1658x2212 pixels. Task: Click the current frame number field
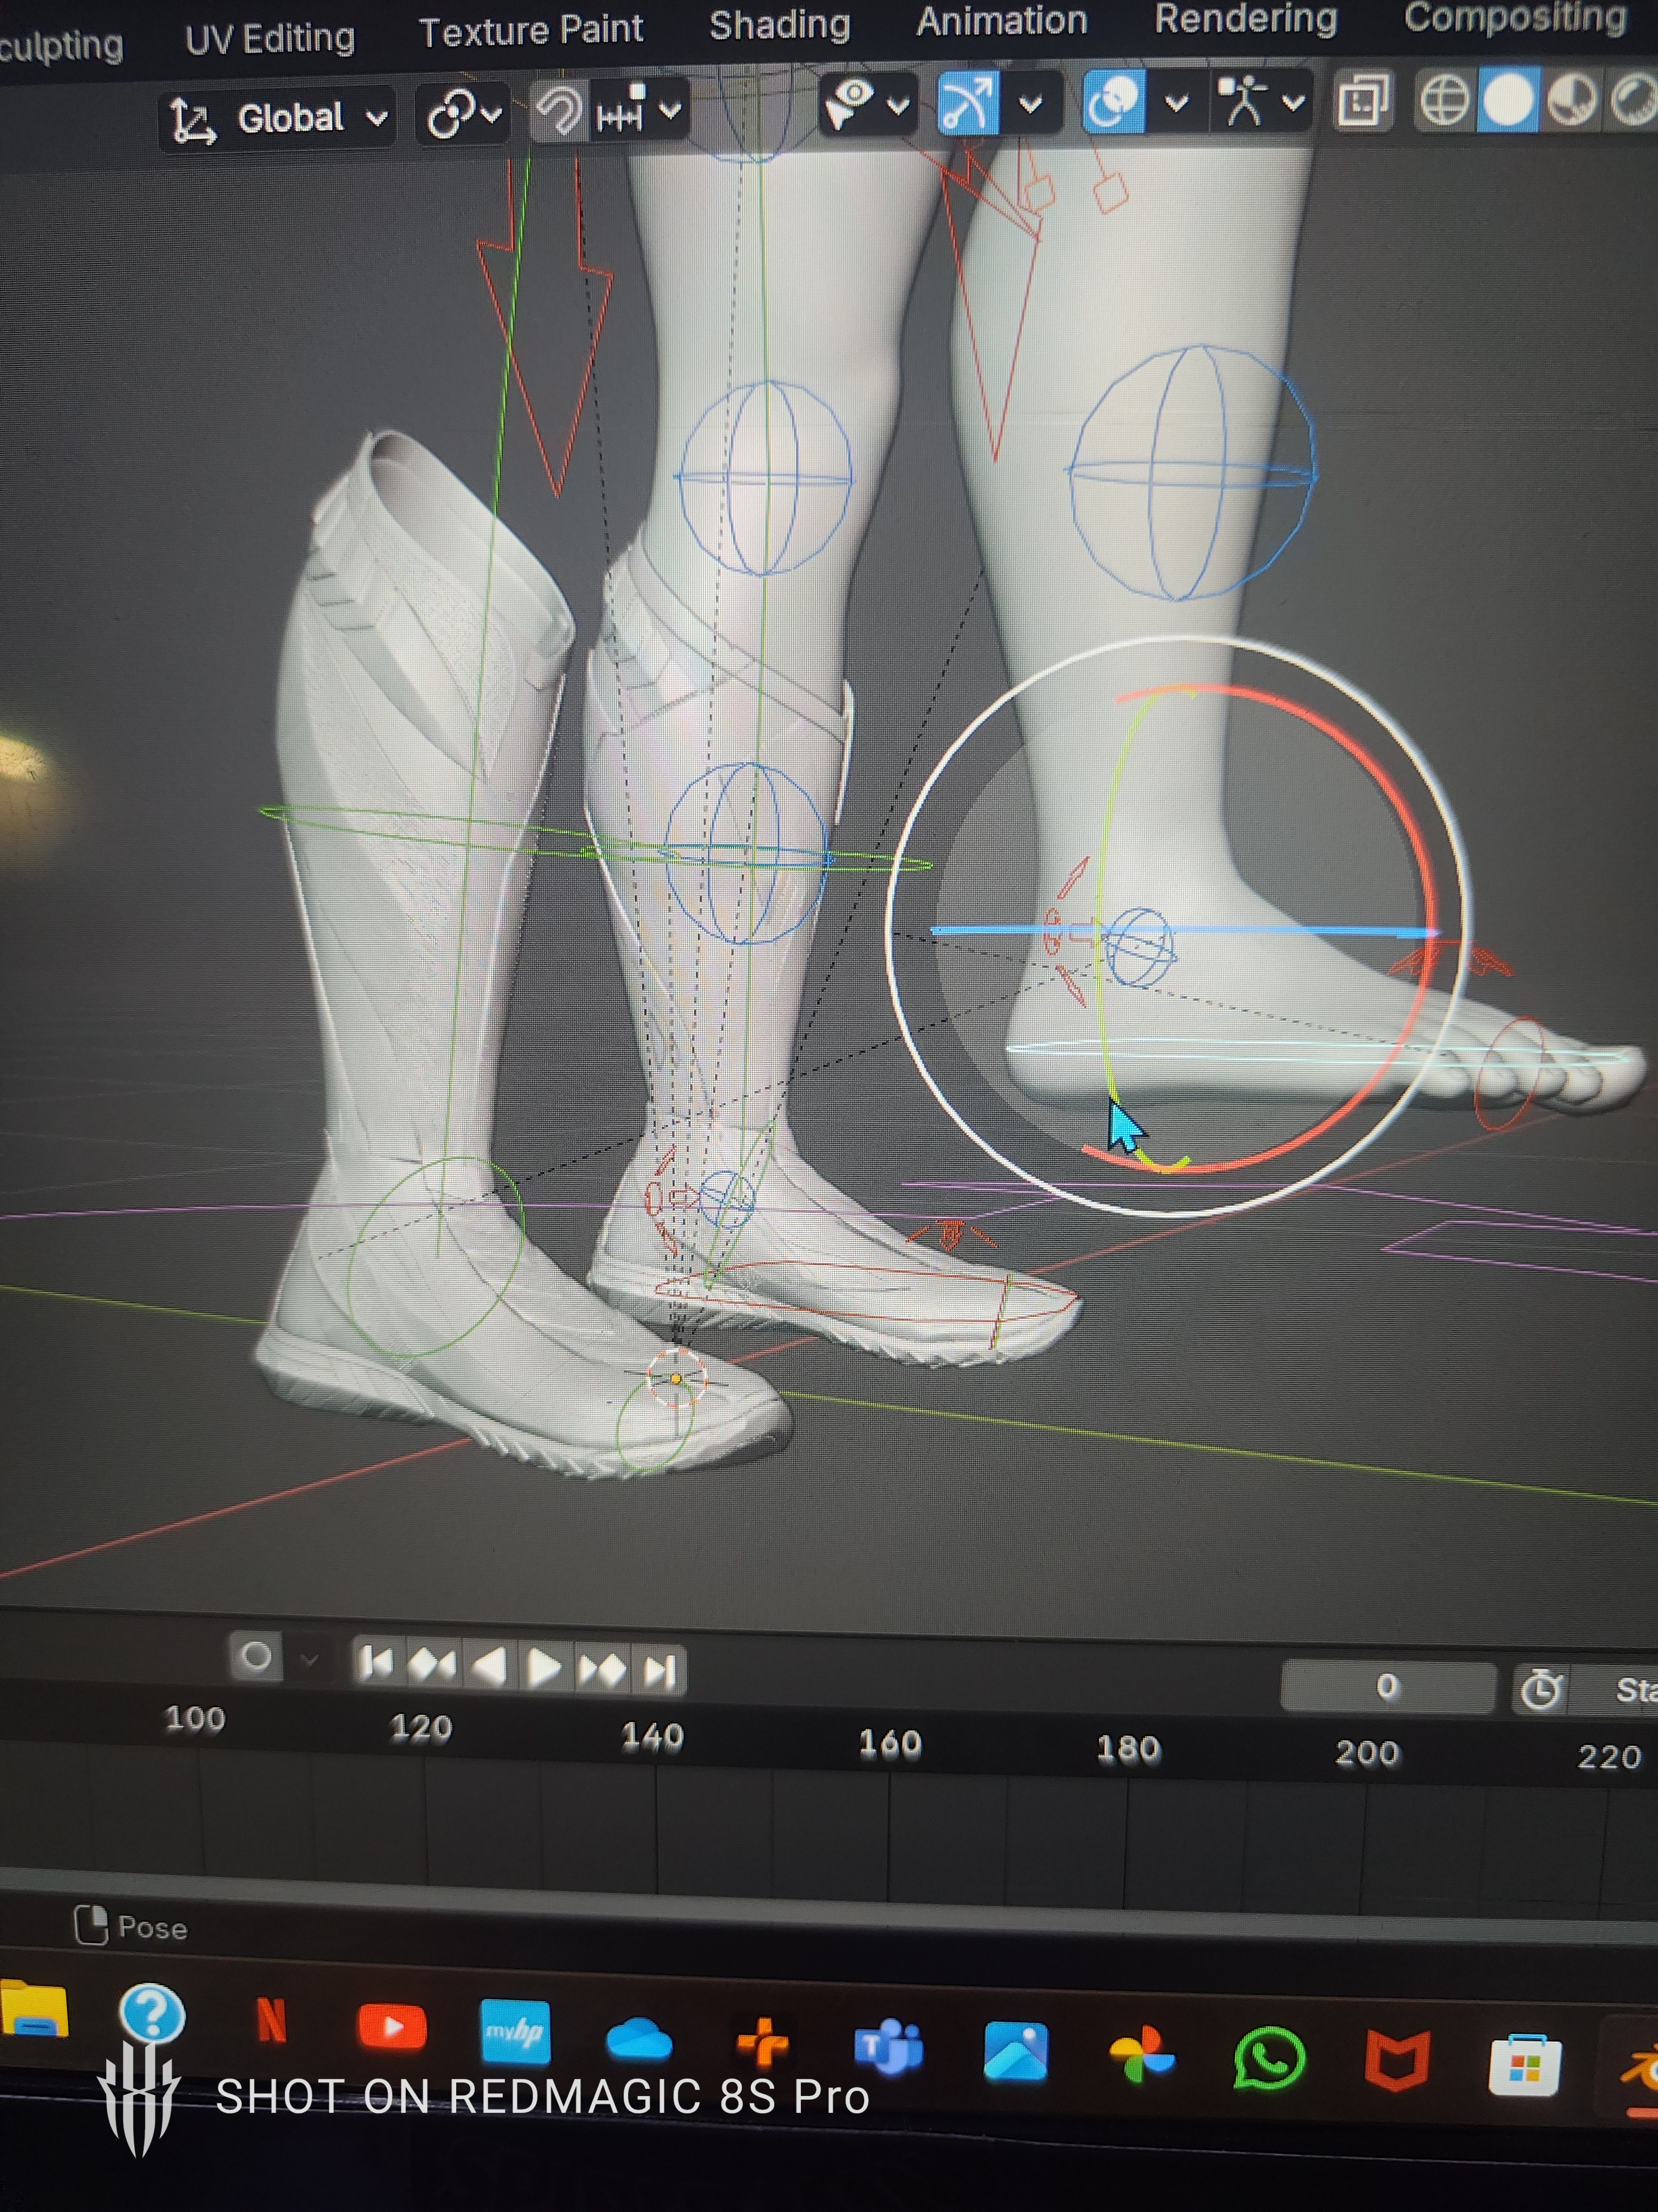1387,1687
